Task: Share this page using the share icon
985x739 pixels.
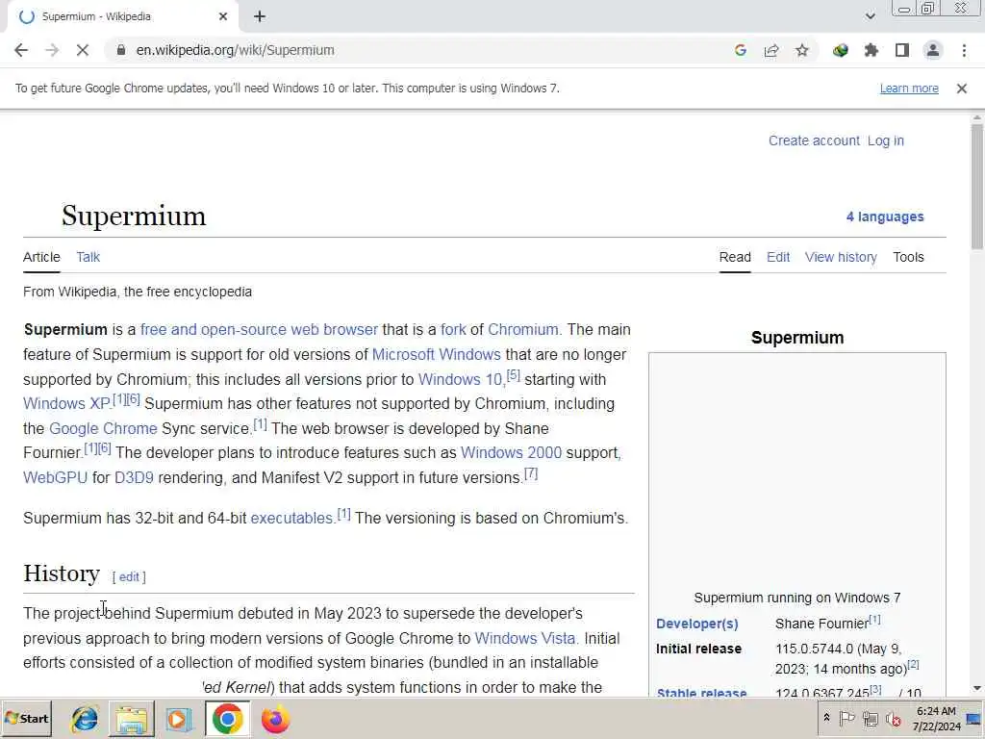Action: [x=771, y=50]
